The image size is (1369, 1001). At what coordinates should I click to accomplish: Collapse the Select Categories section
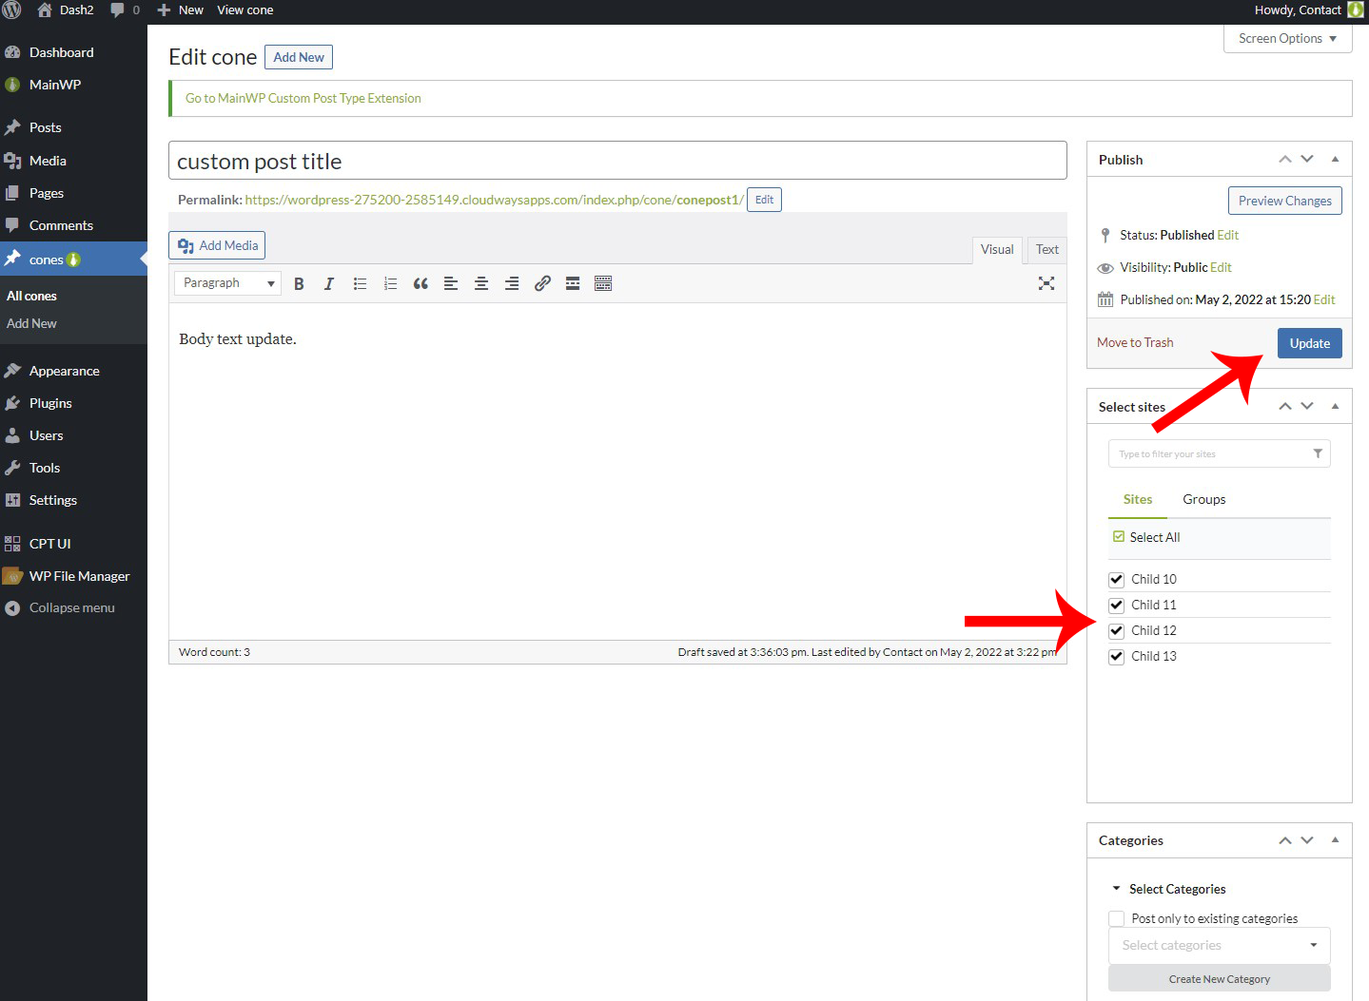1117,888
